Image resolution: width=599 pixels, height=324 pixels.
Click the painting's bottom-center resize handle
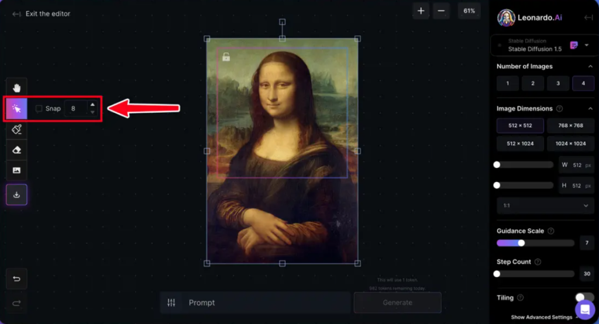click(282, 263)
